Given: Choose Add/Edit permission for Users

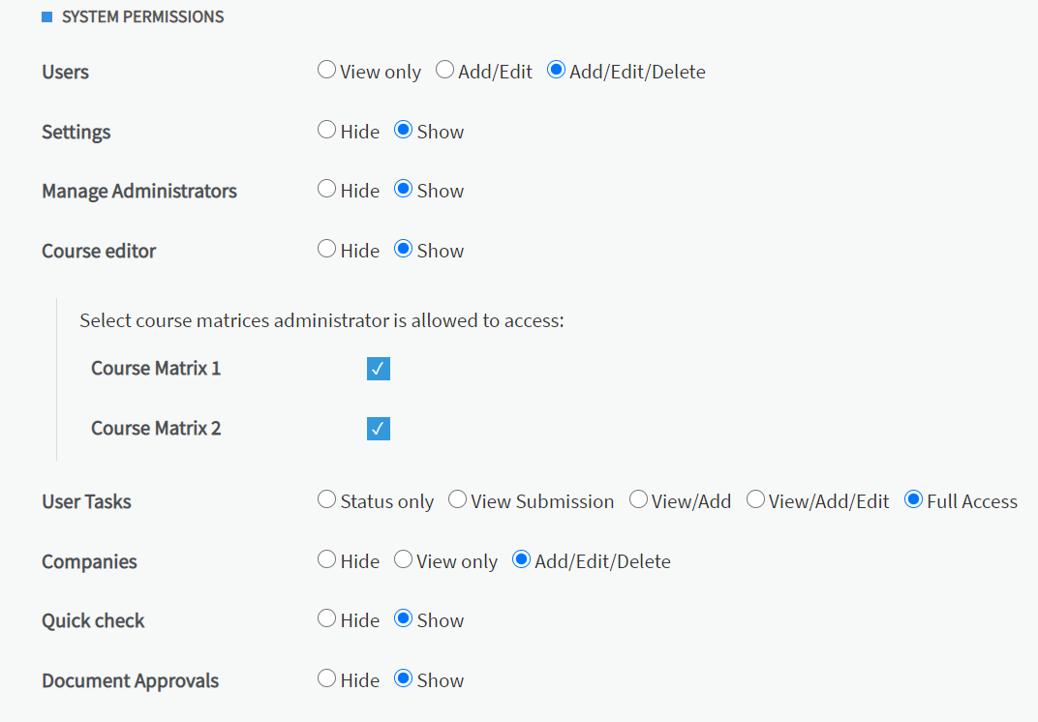Looking at the screenshot, I should (444, 71).
